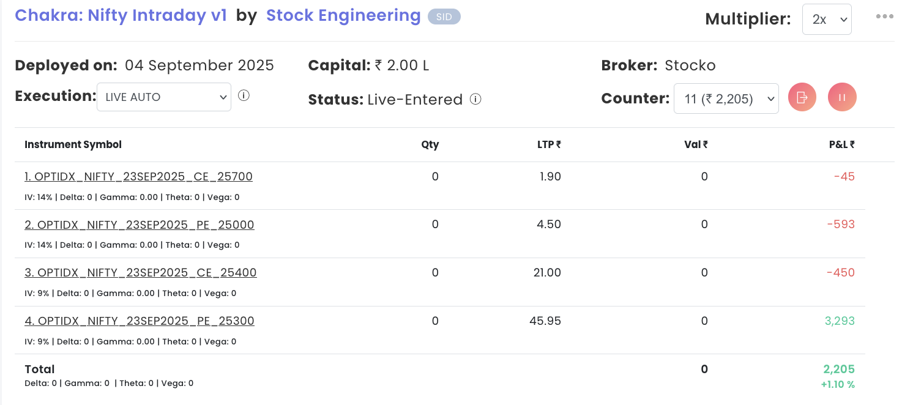Click the P&L column header

tap(841, 145)
